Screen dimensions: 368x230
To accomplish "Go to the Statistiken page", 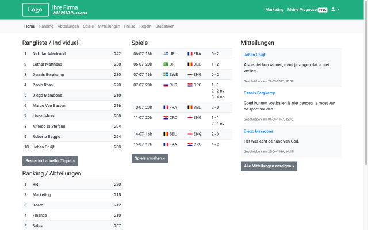I will click(164, 26).
